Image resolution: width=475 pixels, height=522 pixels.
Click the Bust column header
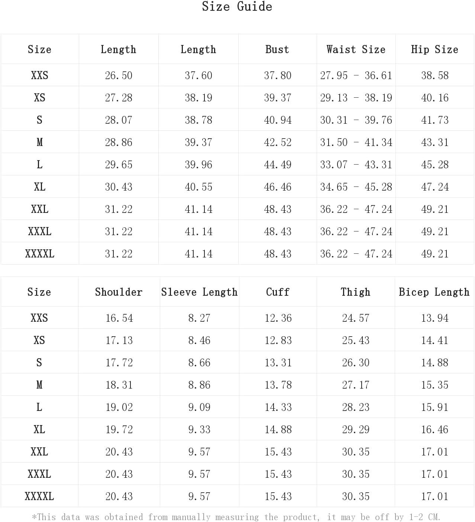(x=277, y=49)
